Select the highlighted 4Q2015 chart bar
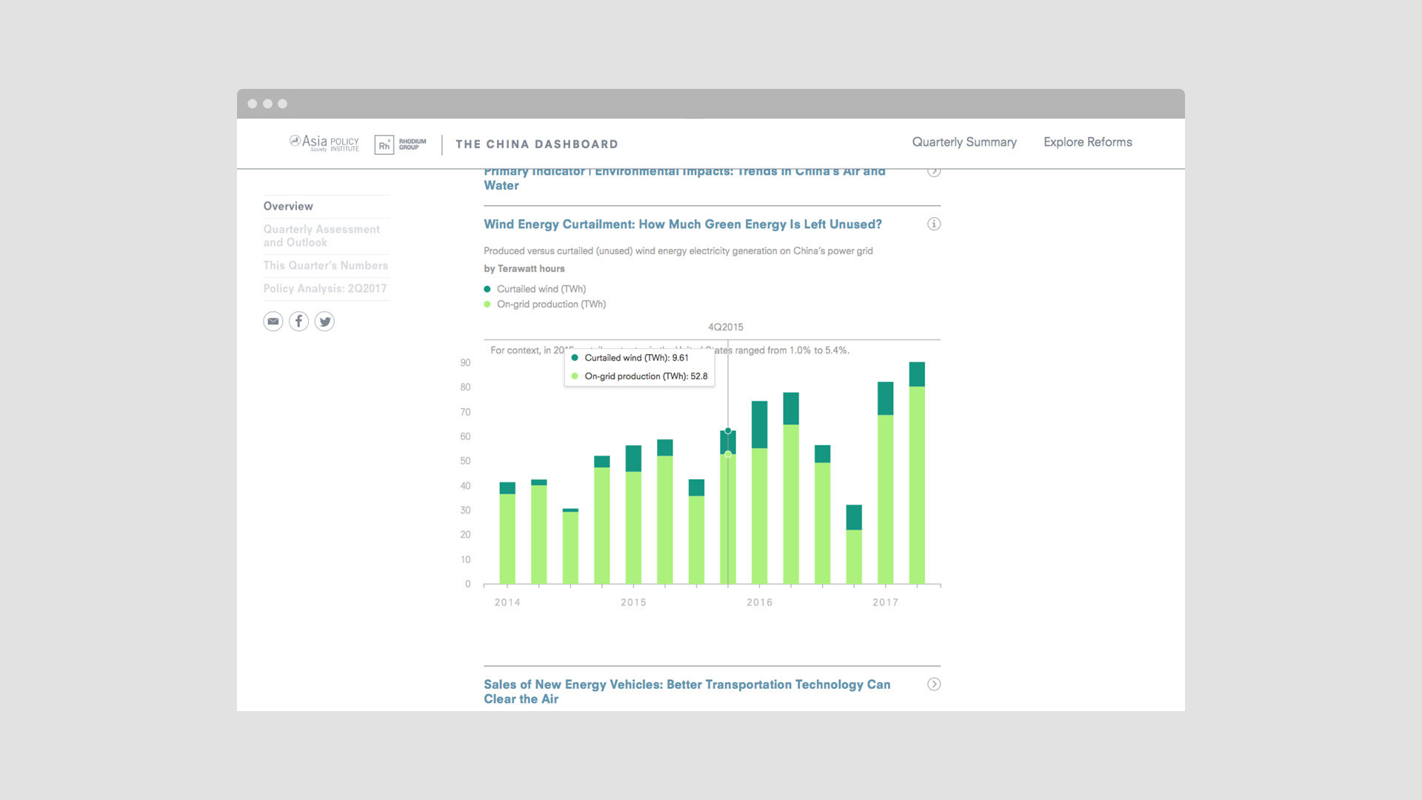1422x800 pixels. pos(728,507)
